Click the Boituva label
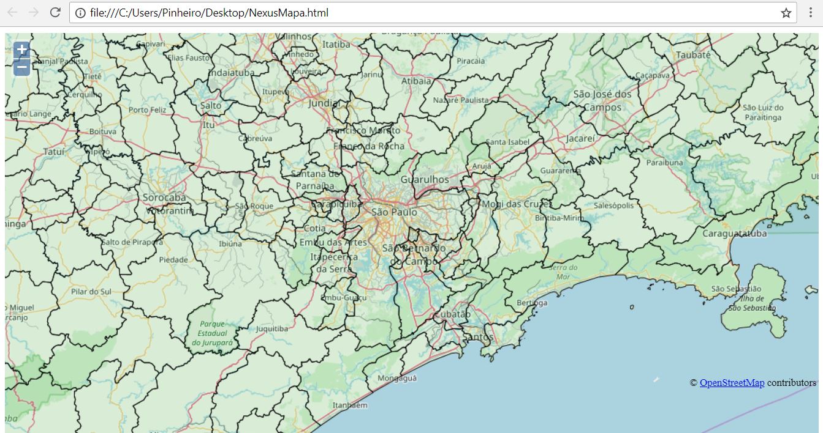Viewport: 823px width, 433px height. click(x=102, y=131)
